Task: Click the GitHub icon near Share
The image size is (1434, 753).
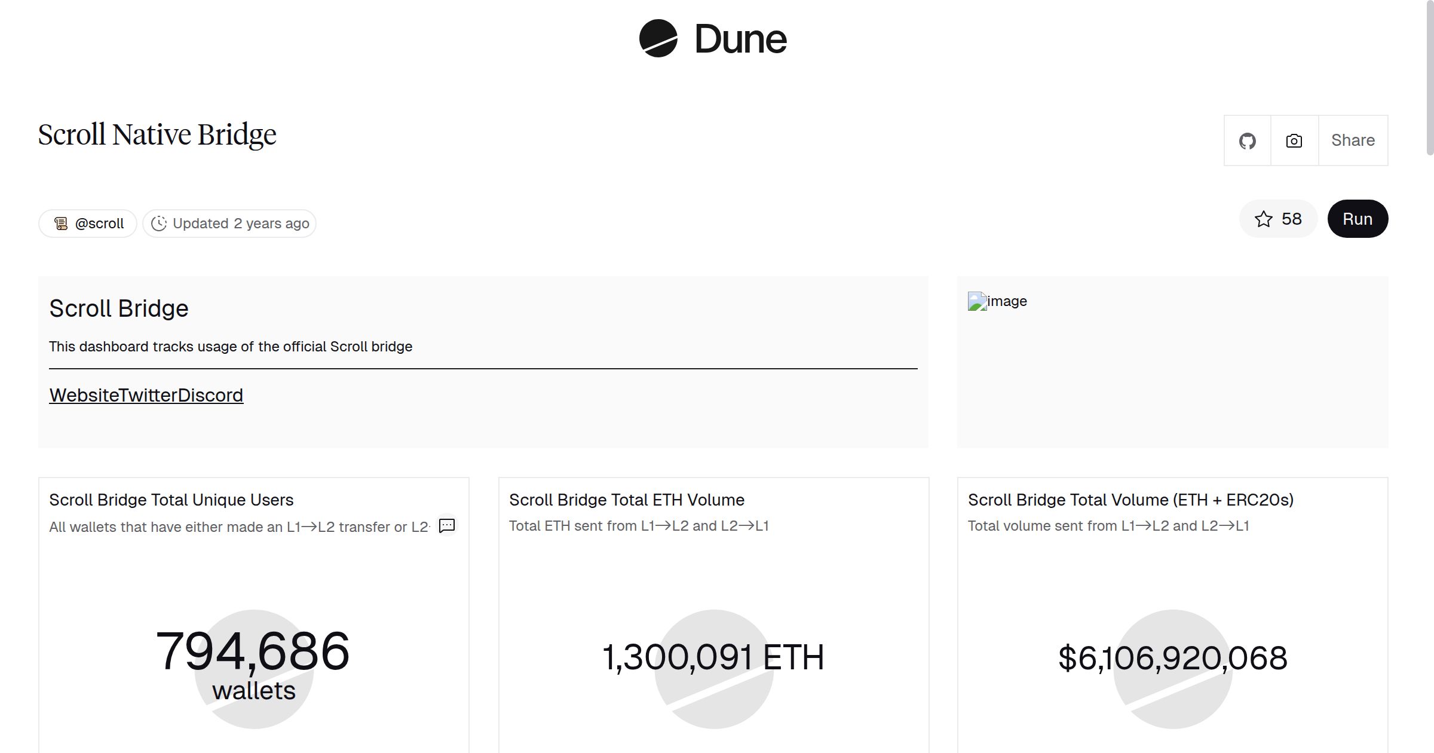Action: click(1248, 140)
